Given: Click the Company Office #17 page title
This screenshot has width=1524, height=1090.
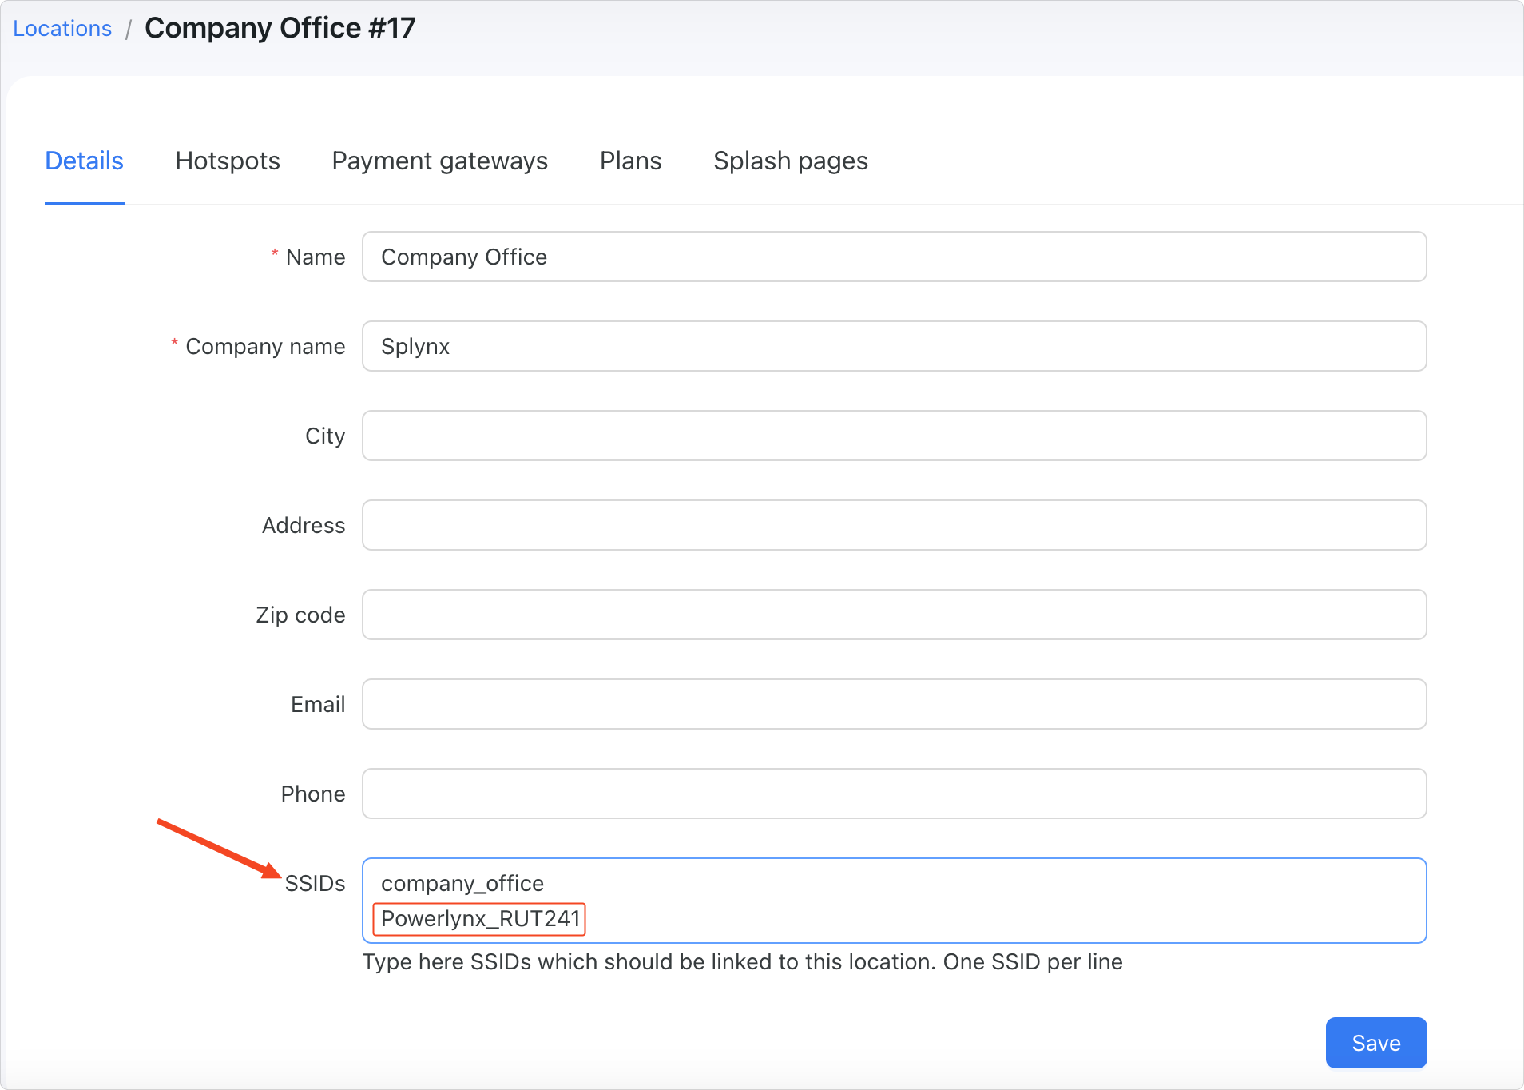Looking at the screenshot, I should (280, 29).
